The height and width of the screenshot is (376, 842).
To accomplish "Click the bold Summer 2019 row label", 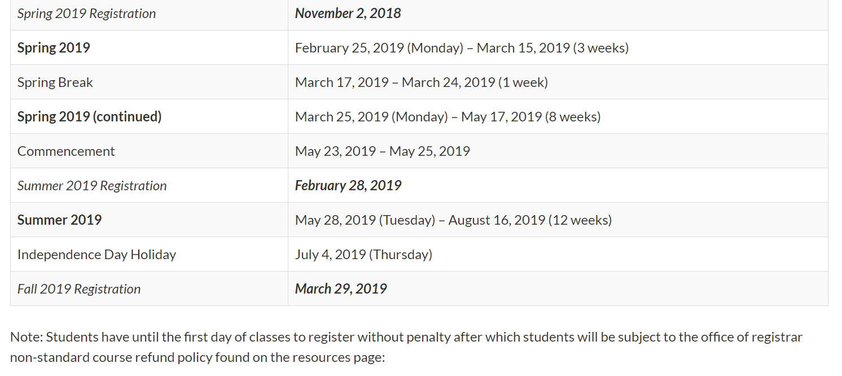I will (59, 220).
